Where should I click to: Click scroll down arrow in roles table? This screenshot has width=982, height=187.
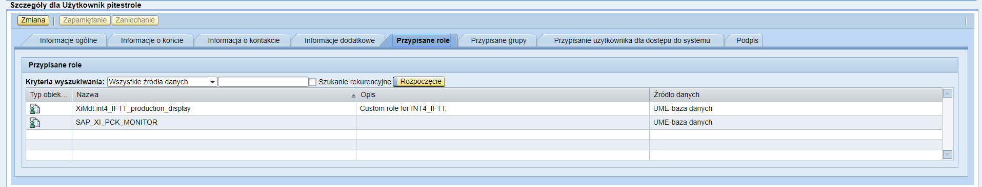[x=947, y=154]
